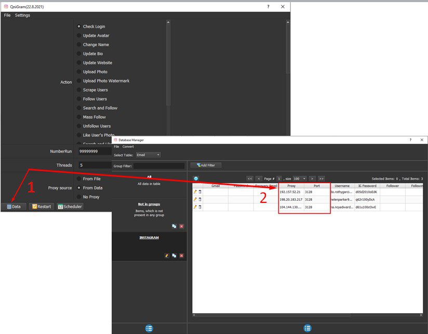Click the Proxy column header

click(x=291, y=186)
